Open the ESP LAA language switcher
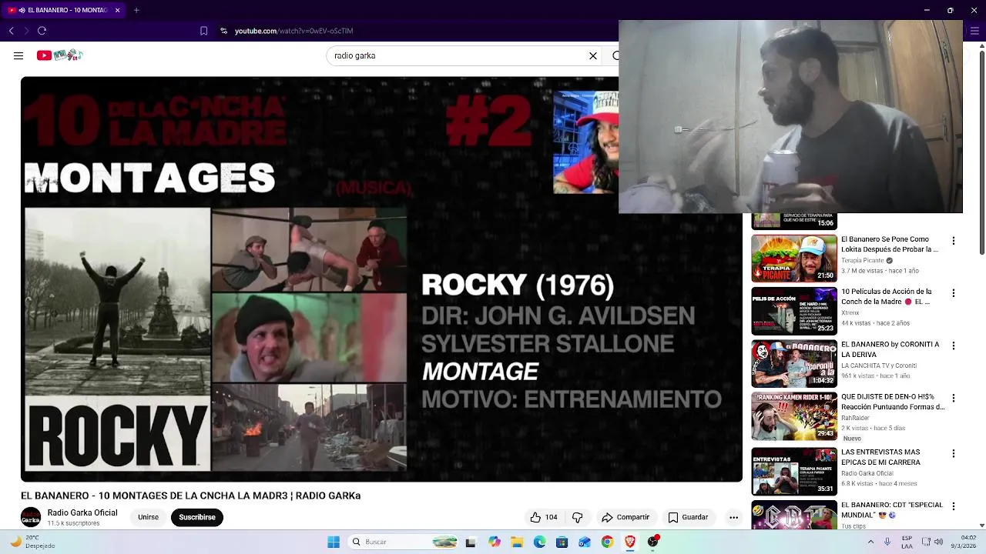 click(x=907, y=542)
